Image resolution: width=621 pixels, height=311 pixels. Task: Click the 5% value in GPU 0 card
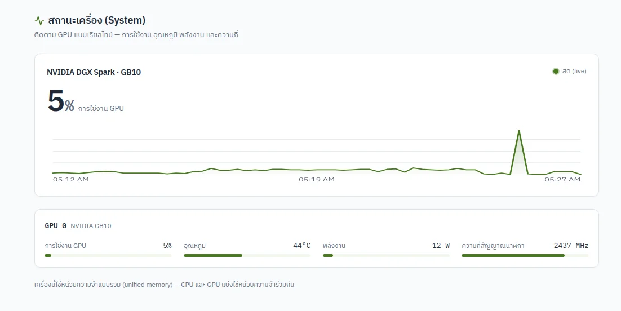pos(167,246)
